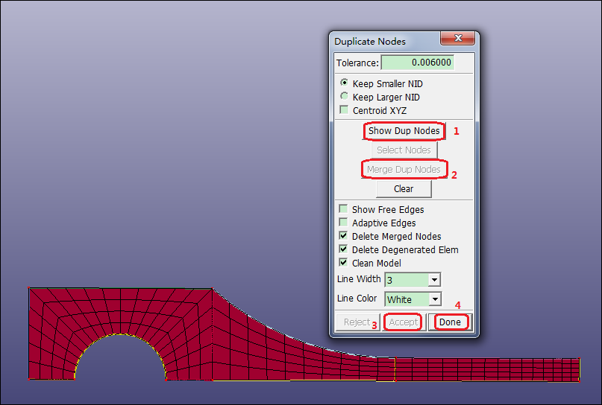Screen dimensions: 602x405
Task: Open the Line Width dropdown
Action: point(434,280)
